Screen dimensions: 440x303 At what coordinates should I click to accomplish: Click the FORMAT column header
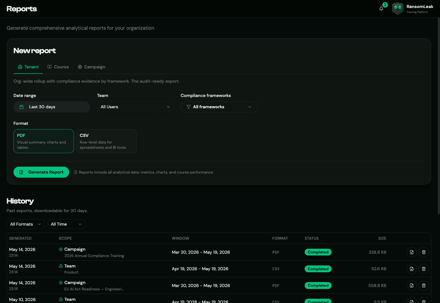pos(280,238)
